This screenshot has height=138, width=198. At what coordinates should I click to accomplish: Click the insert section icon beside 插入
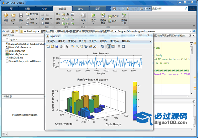point(63,14)
